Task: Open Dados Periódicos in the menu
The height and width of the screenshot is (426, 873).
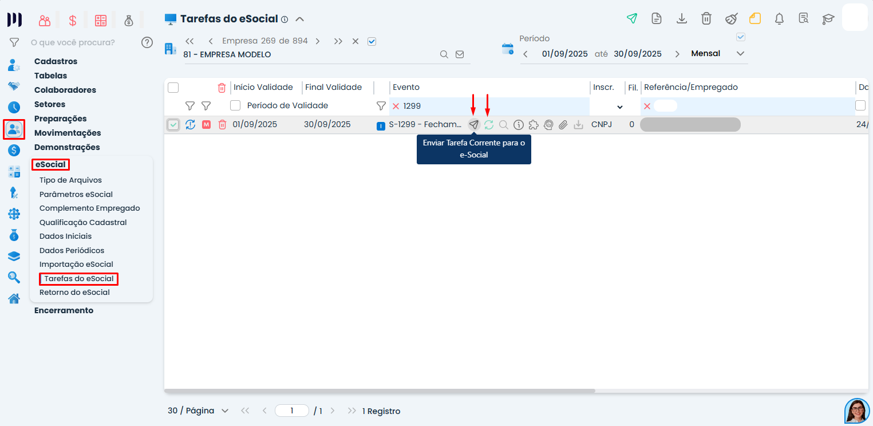Action: tap(72, 250)
